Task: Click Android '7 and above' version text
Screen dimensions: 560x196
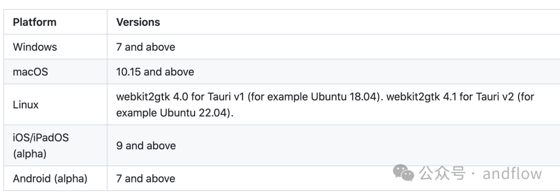Action: (x=146, y=178)
